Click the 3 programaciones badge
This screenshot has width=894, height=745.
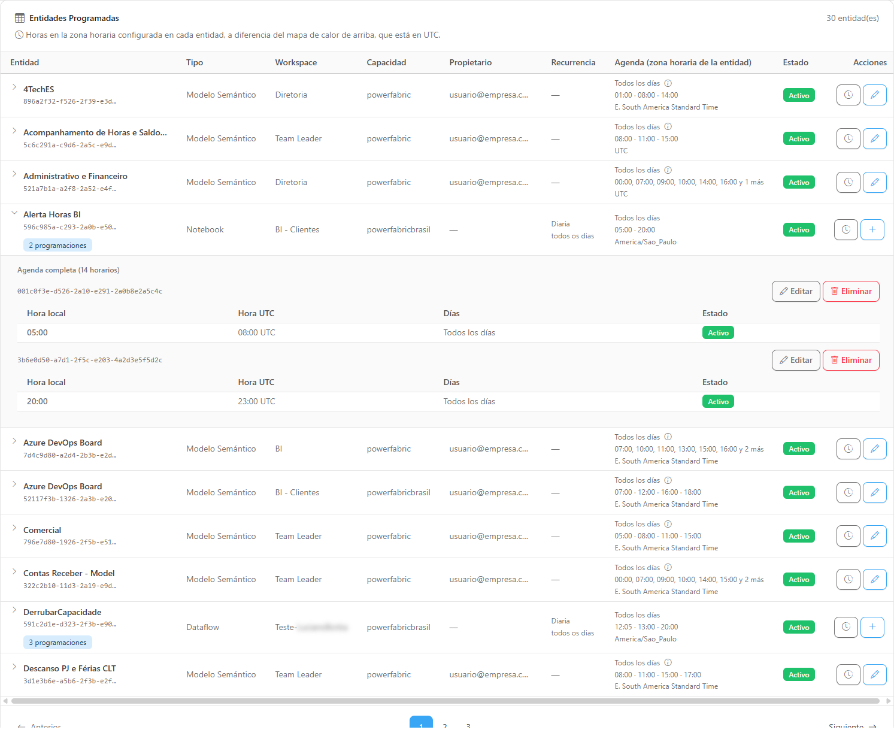pyautogui.click(x=57, y=643)
